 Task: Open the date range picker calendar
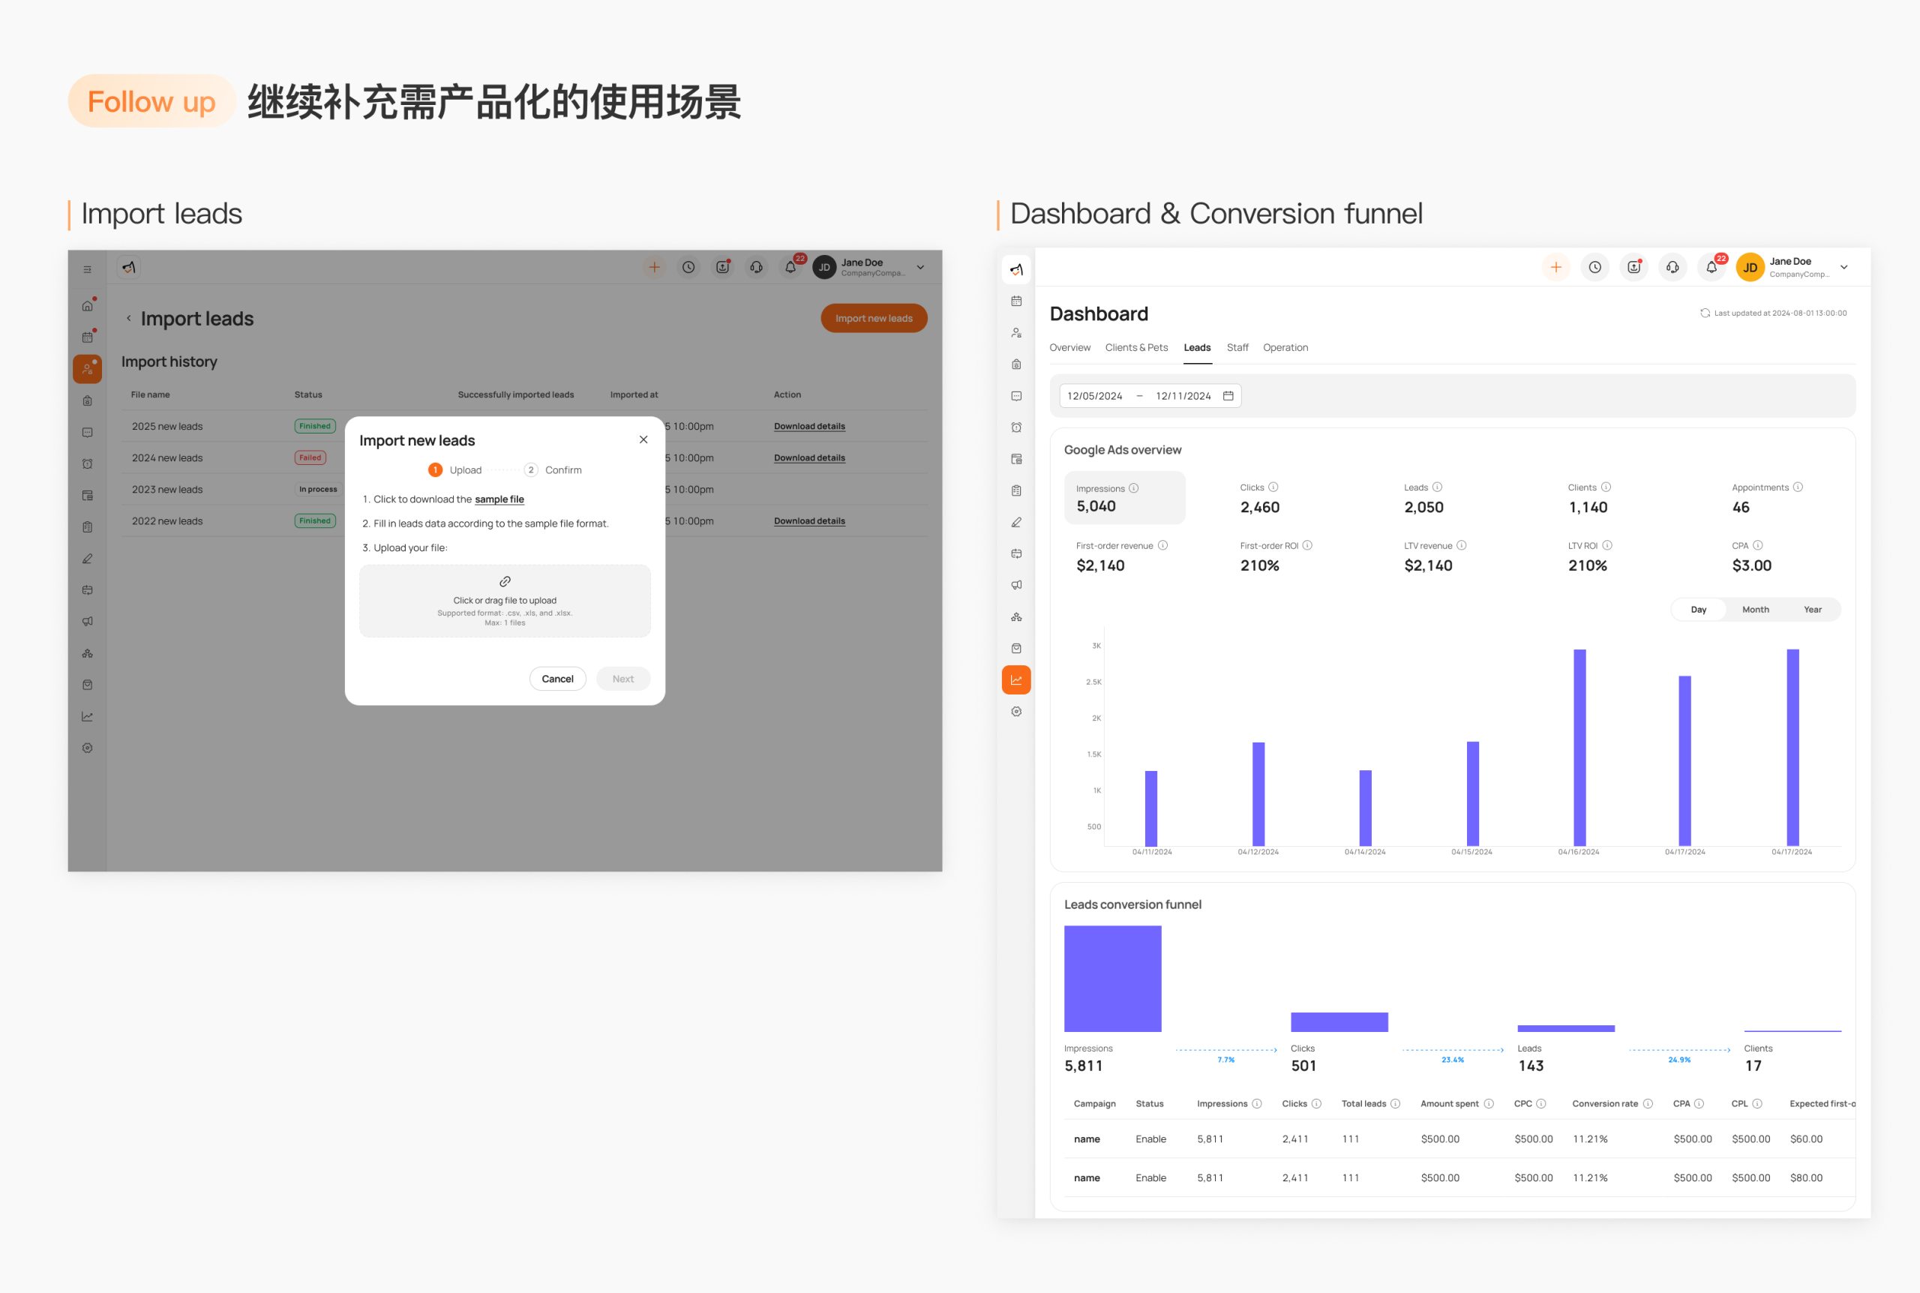[x=1228, y=396]
